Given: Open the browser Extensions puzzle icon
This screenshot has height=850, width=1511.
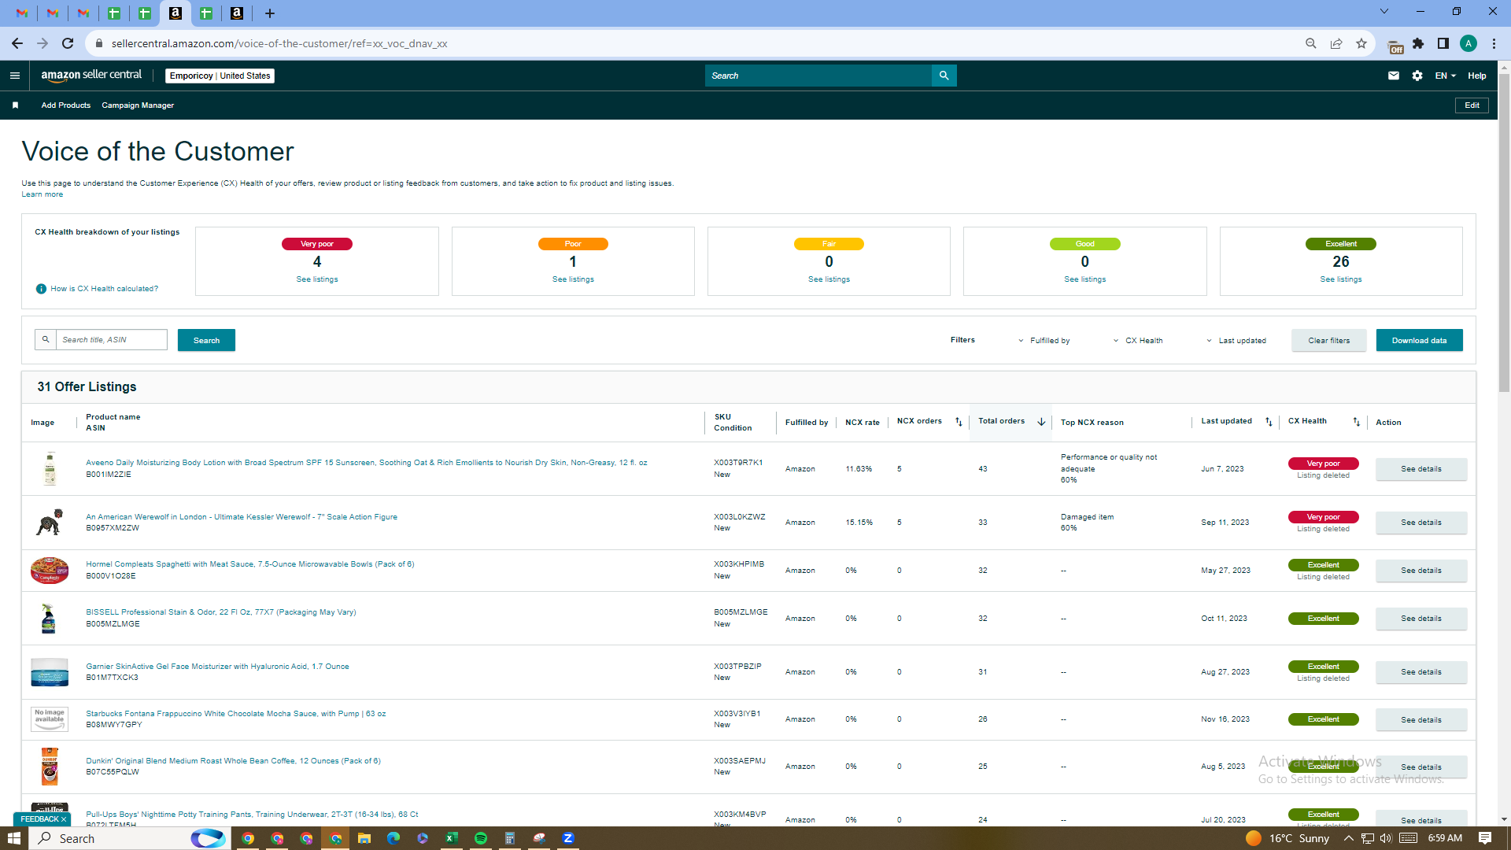Looking at the screenshot, I should click(1418, 44).
